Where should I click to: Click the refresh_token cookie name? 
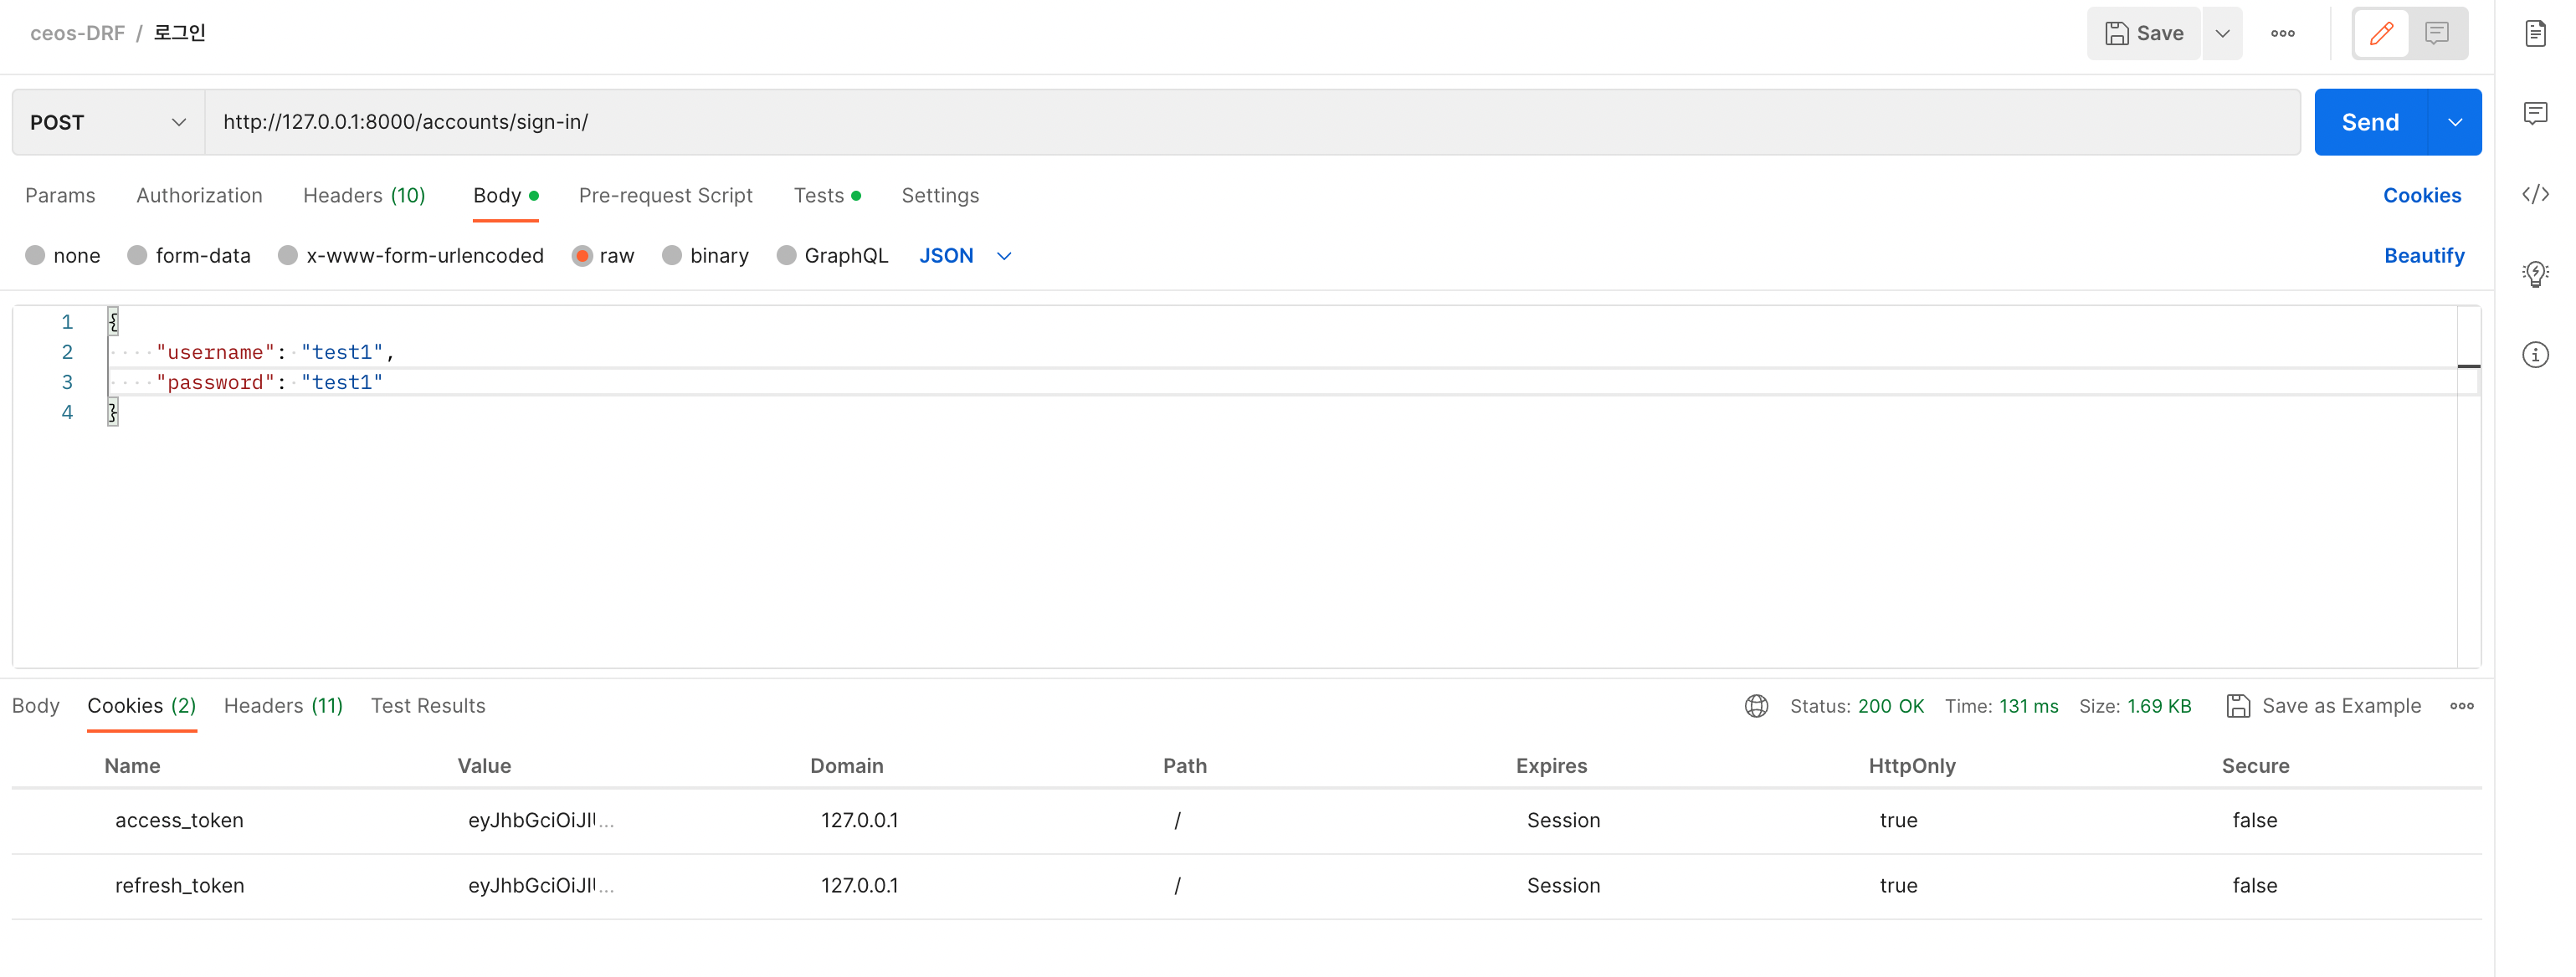point(179,886)
